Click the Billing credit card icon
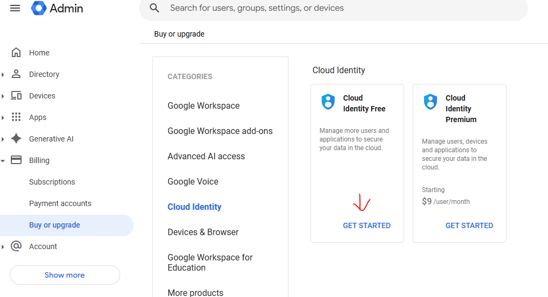Screen dimensions: 548x297 click(16, 160)
